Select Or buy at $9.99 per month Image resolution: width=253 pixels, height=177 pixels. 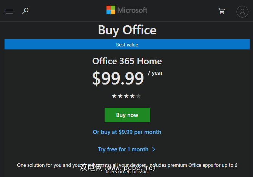(127, 132)
